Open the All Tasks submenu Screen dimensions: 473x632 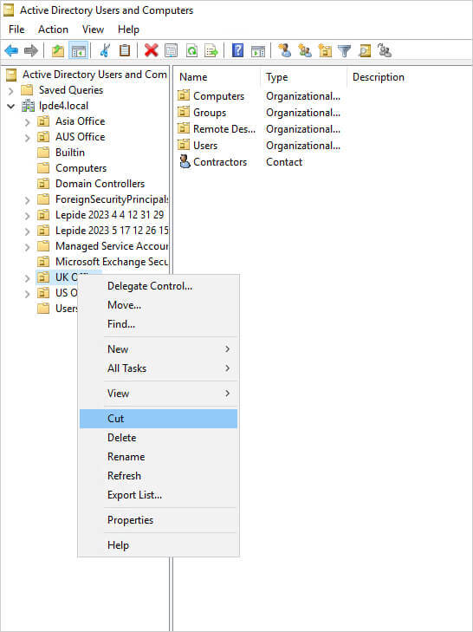(159, 368)
